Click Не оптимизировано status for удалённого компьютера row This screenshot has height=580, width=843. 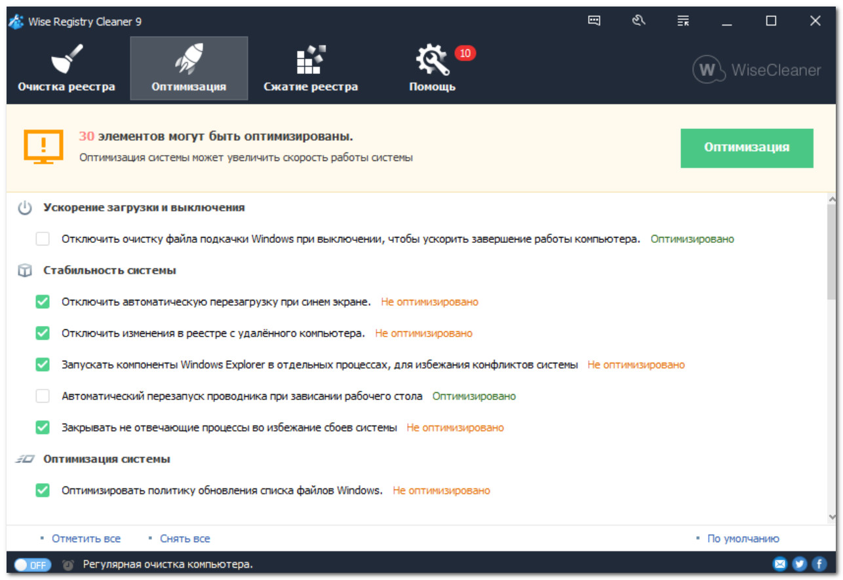(423, 333)
